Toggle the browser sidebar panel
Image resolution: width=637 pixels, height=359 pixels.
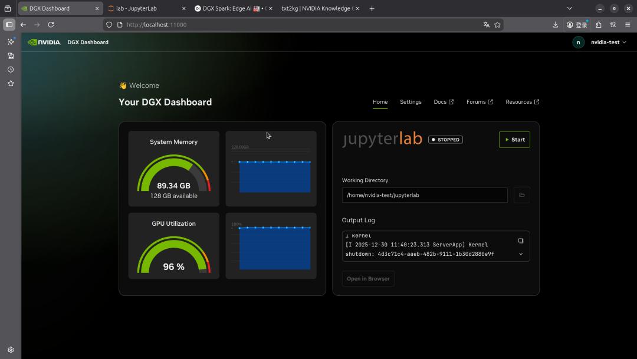(x=9, y=25)
